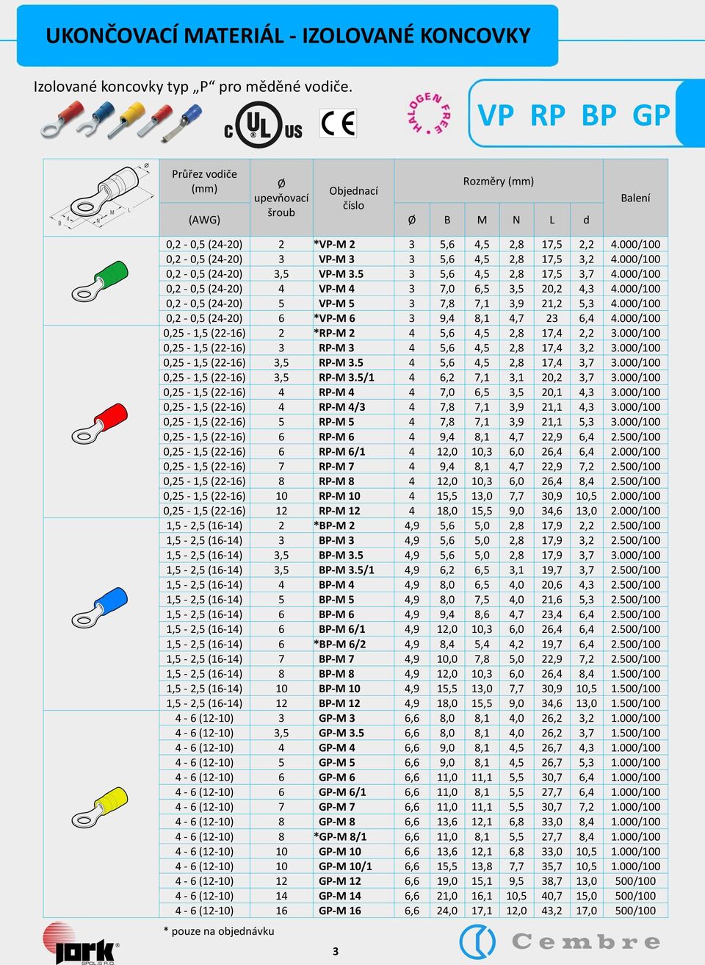The width and height of the screenshot is (705, 965).
Task: Select order number GP-M 10/1
Action: [x=345, y=866]
